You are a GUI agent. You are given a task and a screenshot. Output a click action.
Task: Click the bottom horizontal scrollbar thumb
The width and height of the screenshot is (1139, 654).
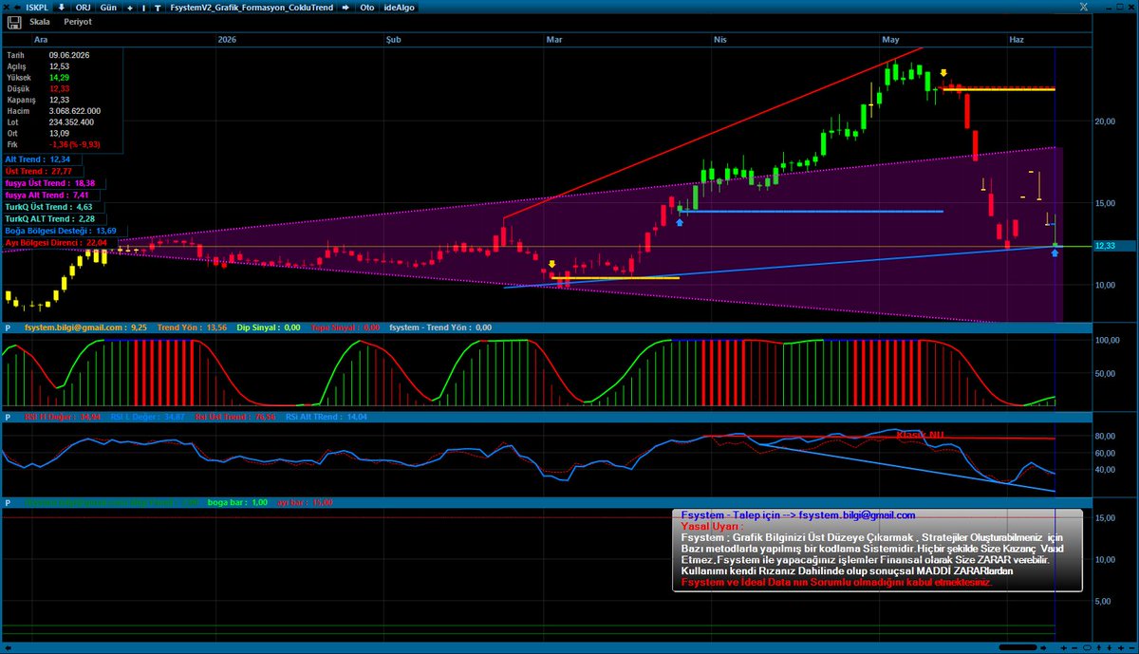(x=1020, y=648)
